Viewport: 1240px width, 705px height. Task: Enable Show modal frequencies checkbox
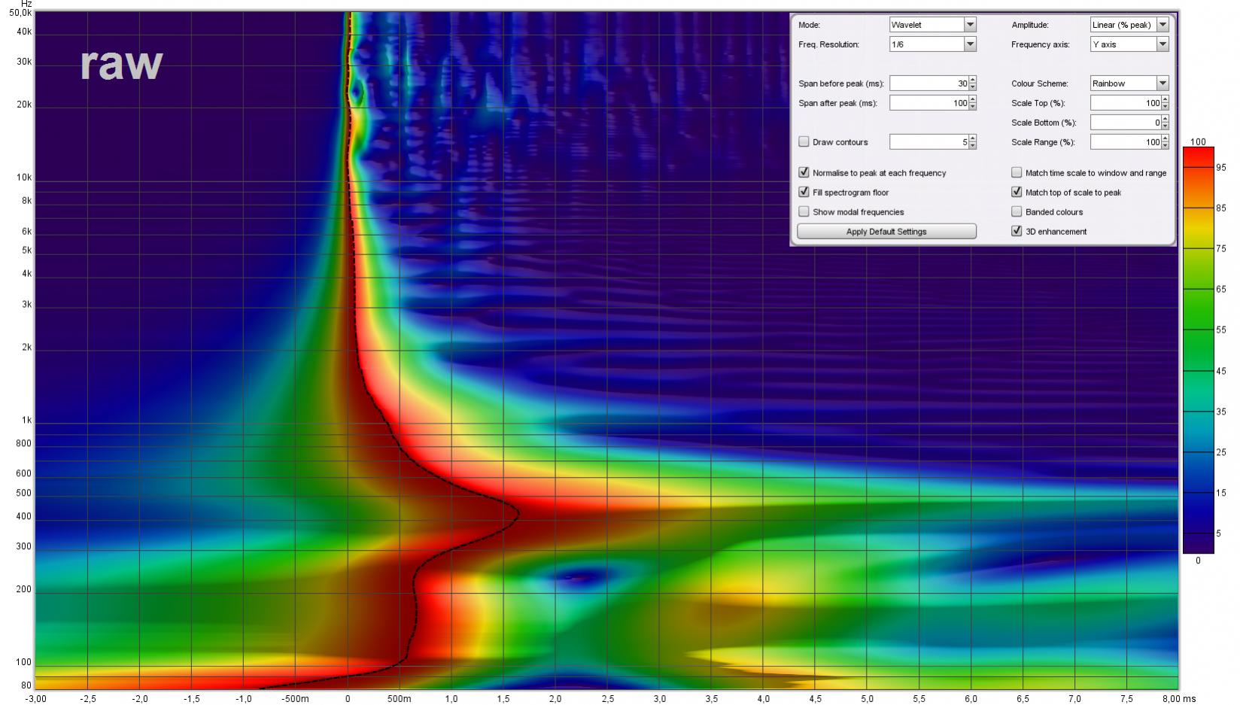click(804, 211)
